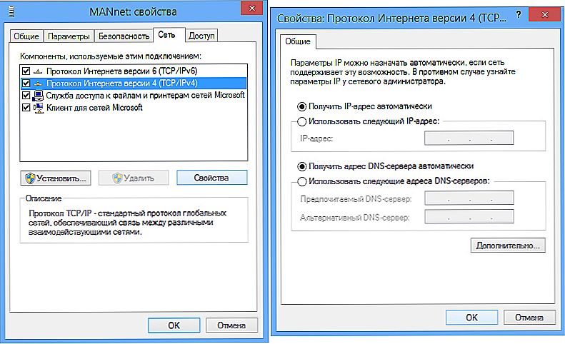Toggle the TCP/IPv4 protocol checkbox
565x344 pixels.
(26, 84)
